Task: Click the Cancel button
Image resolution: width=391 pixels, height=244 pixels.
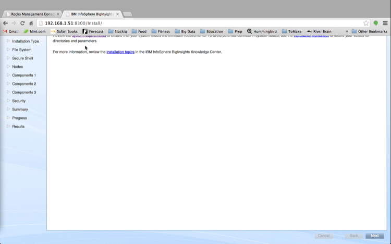Action: click(324, 236)
